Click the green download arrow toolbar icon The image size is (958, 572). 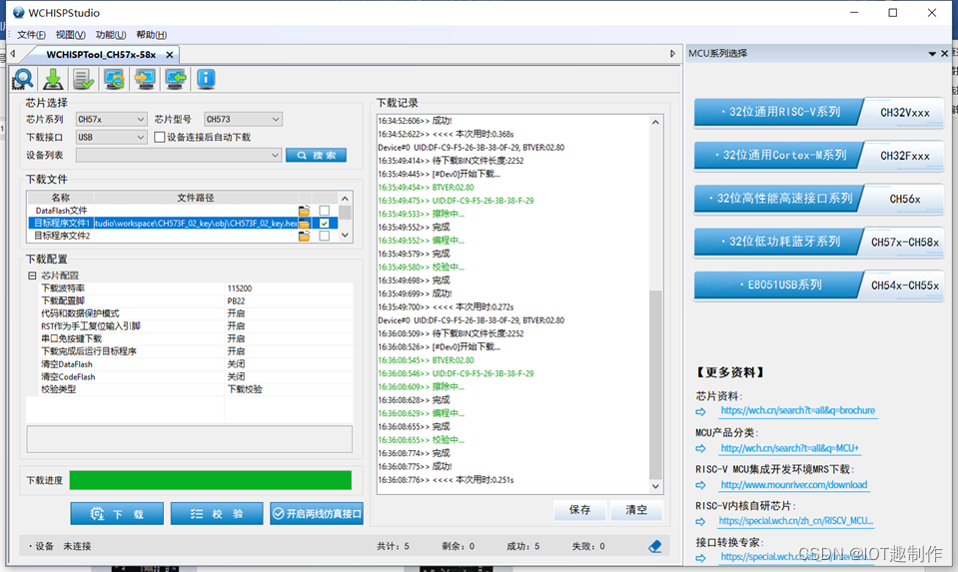(53, 79)
